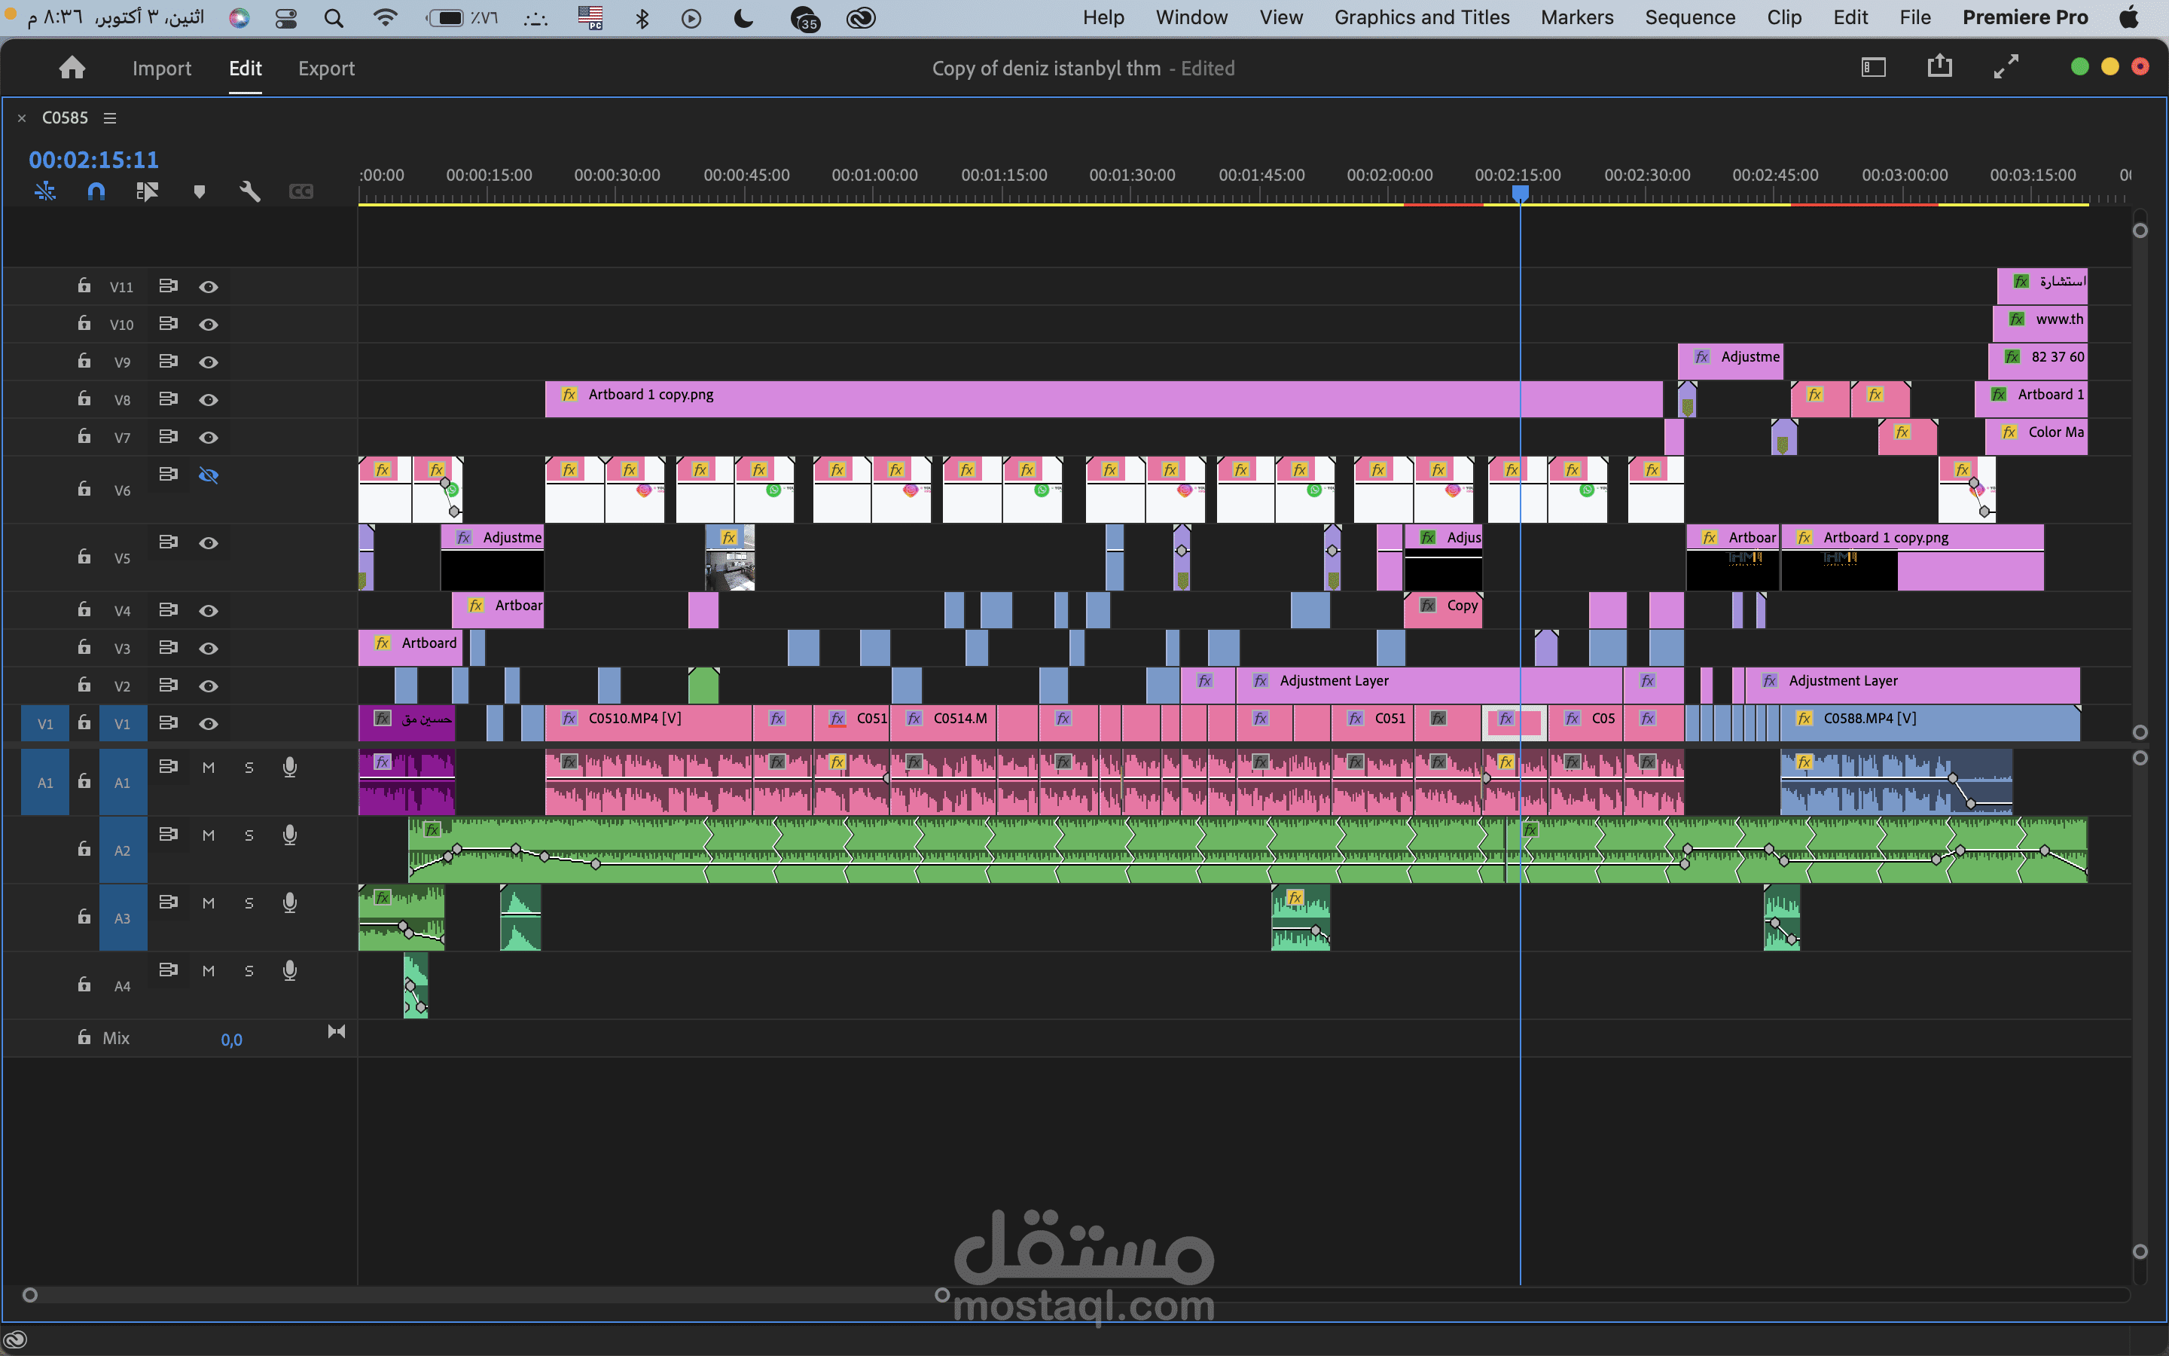Toggle V1 source patching button
2169x1356 pixels.
(x=45, y=724)
